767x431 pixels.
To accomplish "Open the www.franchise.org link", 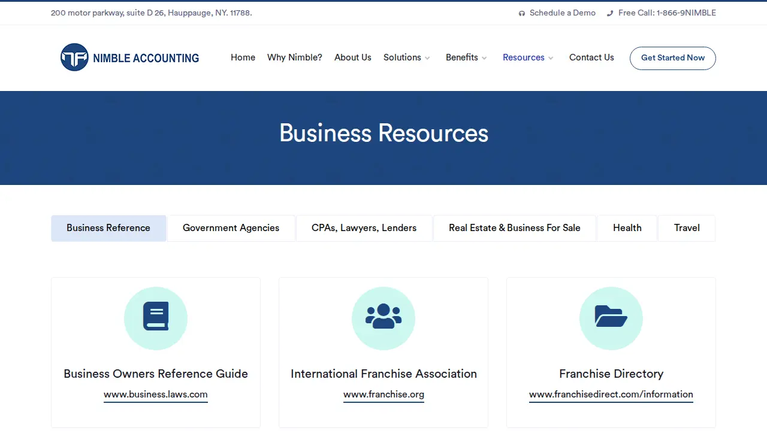I will tap(383, 394).
